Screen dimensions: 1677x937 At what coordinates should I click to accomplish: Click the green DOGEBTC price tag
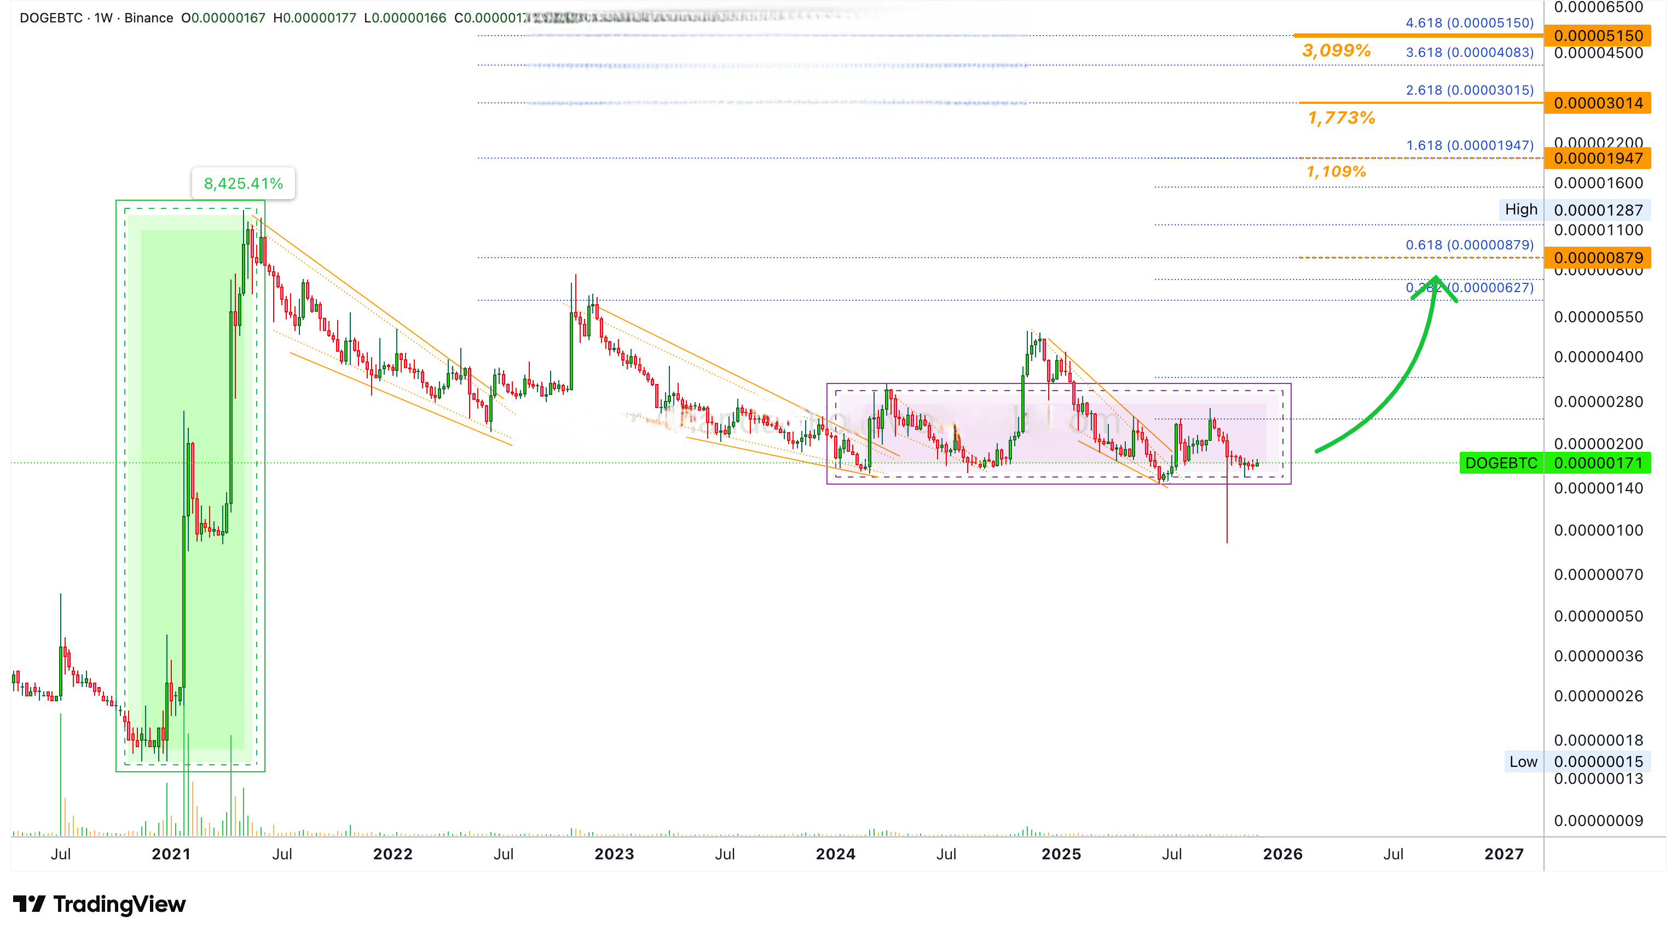(1501, 463)
